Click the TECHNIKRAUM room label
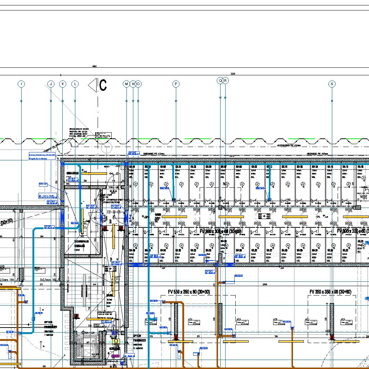Viewport: 369px width, 369px height. pyautogui.click(x=81, y=241)
